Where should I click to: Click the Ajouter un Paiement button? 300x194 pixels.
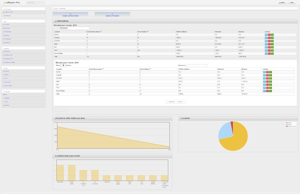[x=112, y=14]
